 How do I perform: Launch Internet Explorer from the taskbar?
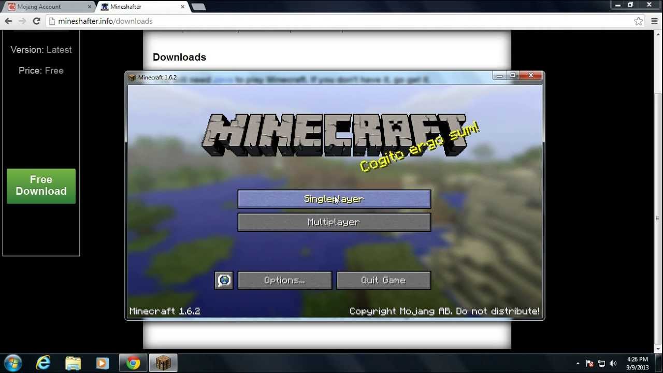pos(43,363)
